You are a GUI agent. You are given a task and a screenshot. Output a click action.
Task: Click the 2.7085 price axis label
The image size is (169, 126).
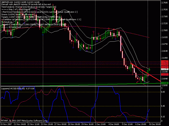click(x=165, y=30)
